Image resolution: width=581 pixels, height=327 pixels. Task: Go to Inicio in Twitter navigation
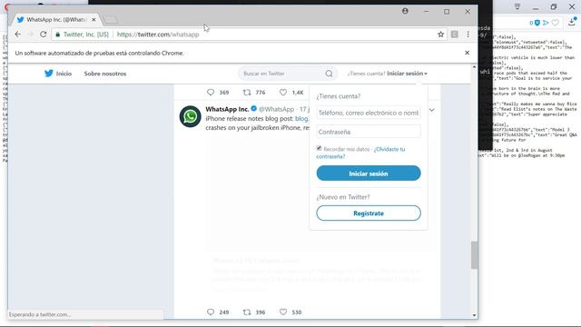pyautogui.click(x=64, y=74)
